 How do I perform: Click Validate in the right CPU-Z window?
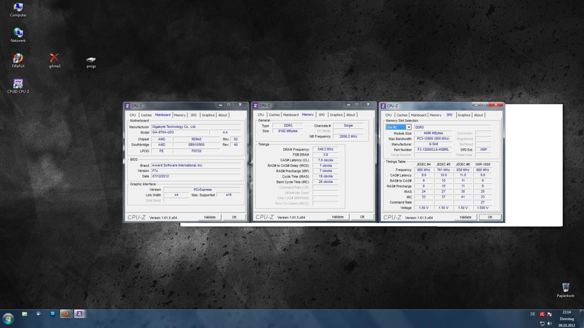pyautogui.click(x=466, y=217)
